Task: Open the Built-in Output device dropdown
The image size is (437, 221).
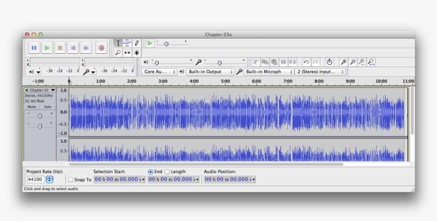Action: (211, 71)
